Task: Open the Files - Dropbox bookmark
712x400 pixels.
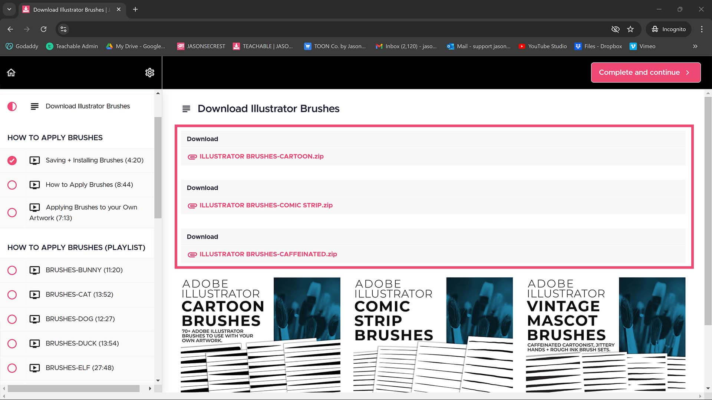Action: tap(598, 46)
